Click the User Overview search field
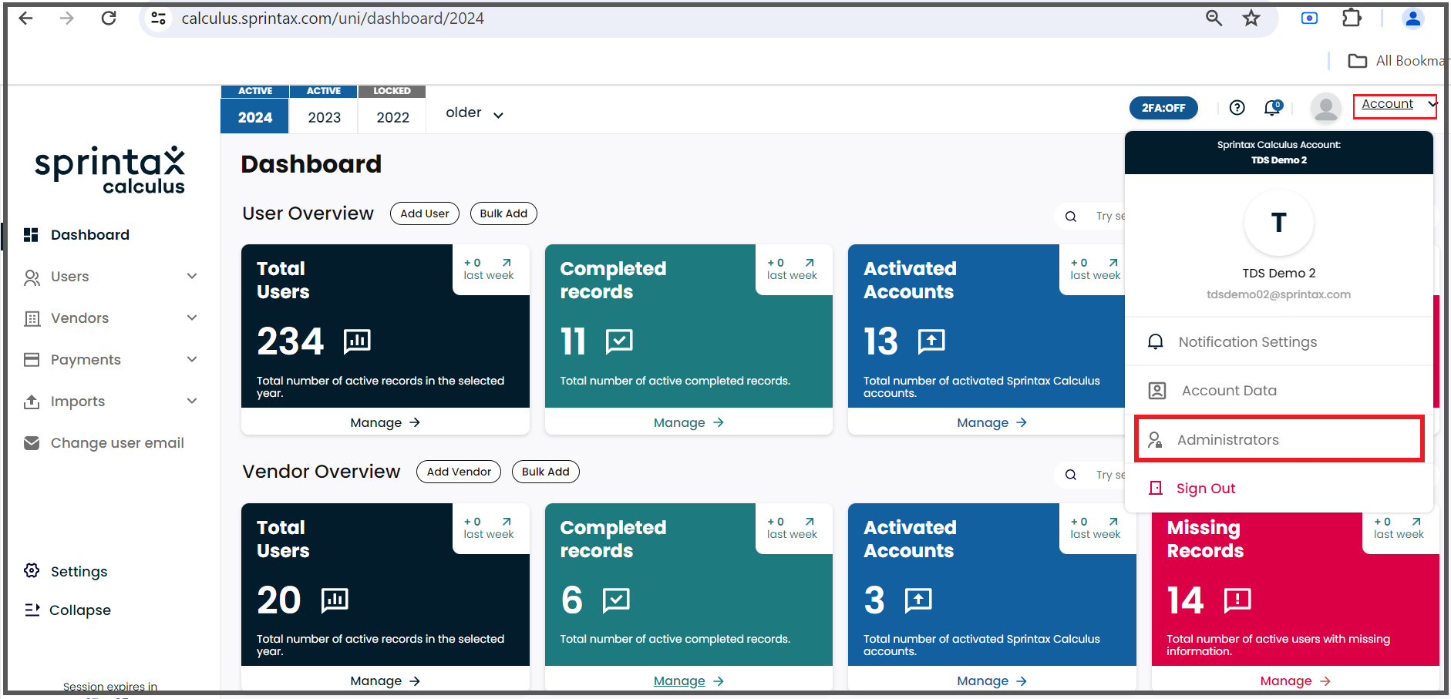Screen dimensions: 1451x699 (1091, 217)
